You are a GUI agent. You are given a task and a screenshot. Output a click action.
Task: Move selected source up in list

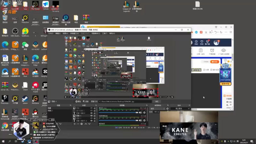[86, 124]
